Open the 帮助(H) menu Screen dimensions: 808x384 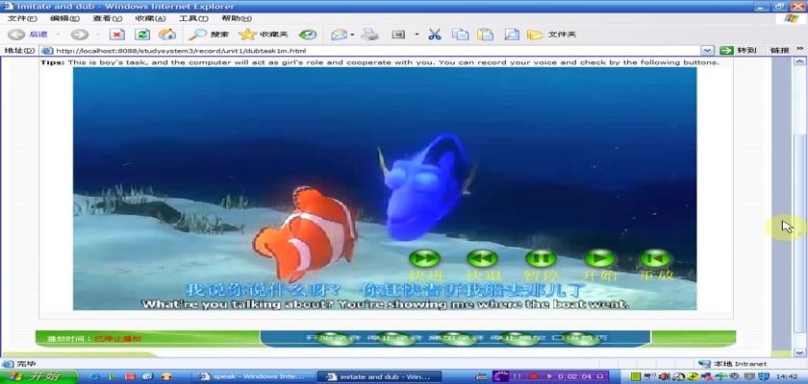(x=237, y=18)
